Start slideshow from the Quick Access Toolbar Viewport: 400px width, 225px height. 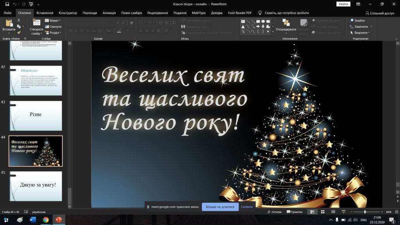31,4
